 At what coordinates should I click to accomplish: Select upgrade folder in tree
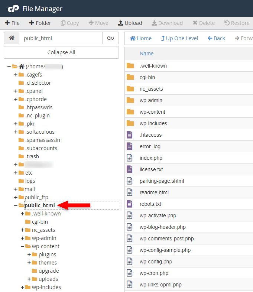point(49,271)
